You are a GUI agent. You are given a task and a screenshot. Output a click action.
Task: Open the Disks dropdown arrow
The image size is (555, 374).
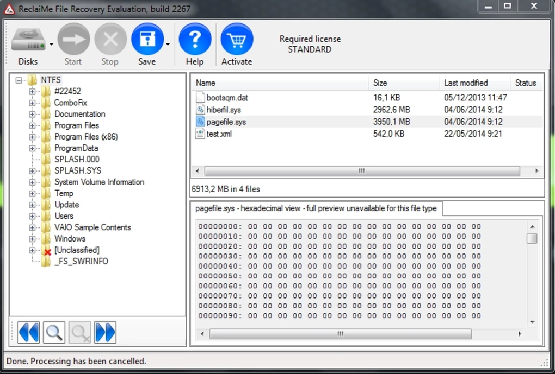51,45
